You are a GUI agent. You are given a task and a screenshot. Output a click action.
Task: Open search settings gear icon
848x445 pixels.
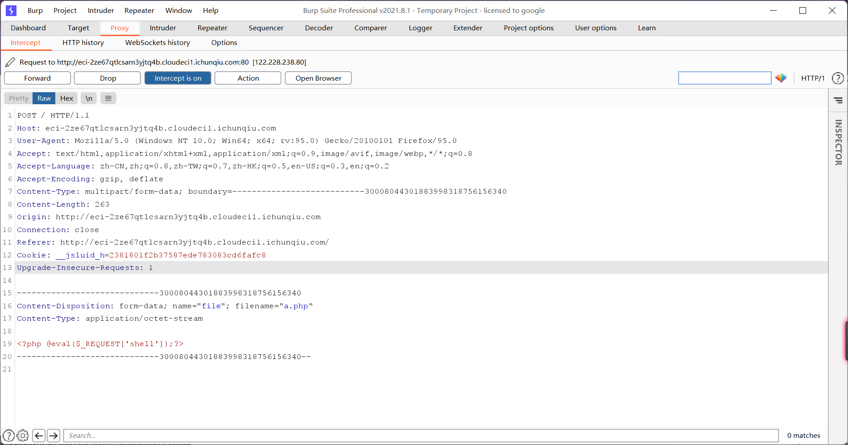tap(22, 435)
